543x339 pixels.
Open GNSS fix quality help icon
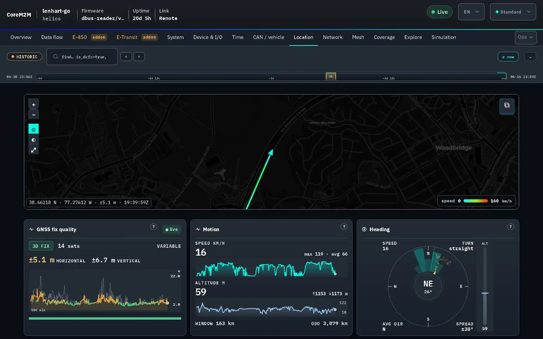(x=154, y=227)
